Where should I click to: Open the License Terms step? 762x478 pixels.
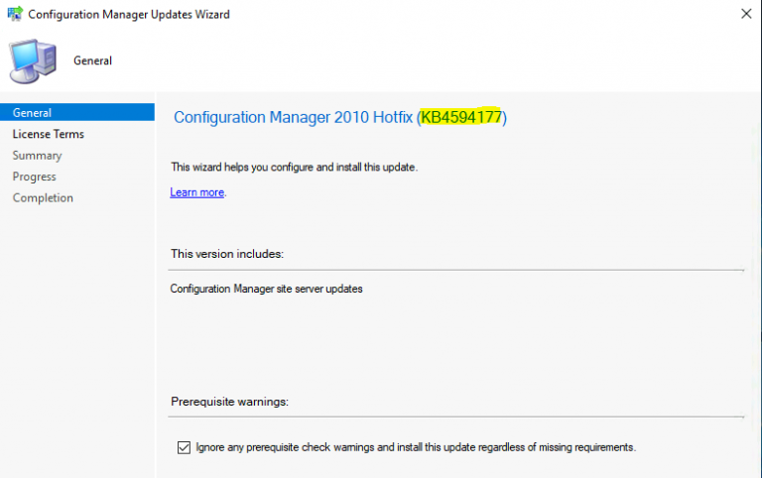(48, 134)
